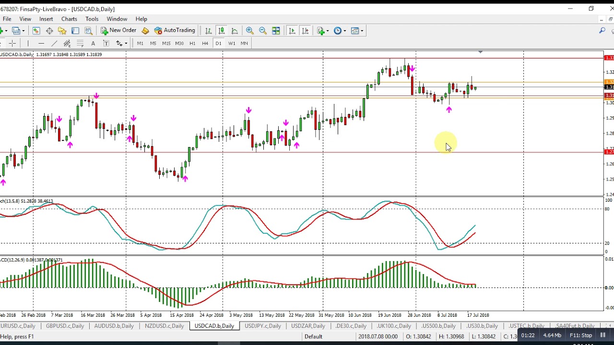Open the Window menu

(x=117, y=19)
